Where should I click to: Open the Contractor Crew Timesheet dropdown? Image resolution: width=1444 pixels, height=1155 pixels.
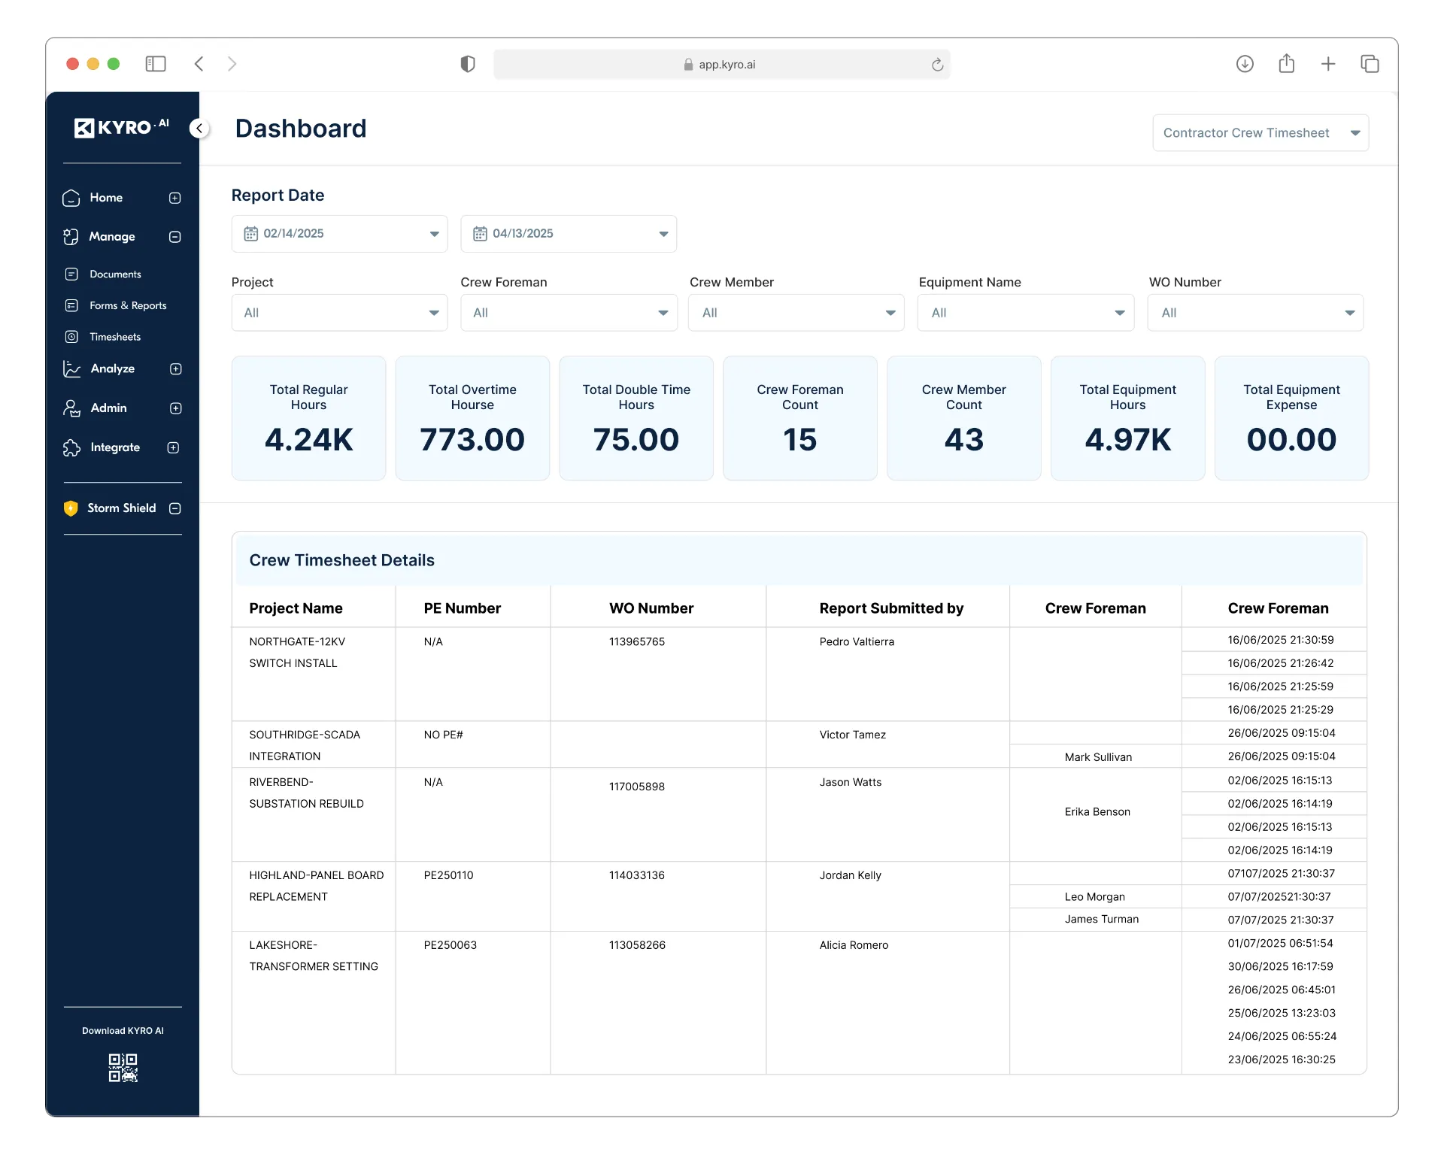(1260, 133)
